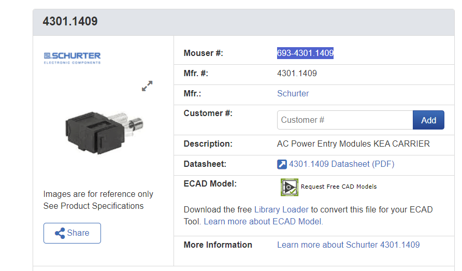Click the description AC Power Entry Modules KEA CARRIER
The width and height of the screenshot is (462, 271).
(353, 144)
